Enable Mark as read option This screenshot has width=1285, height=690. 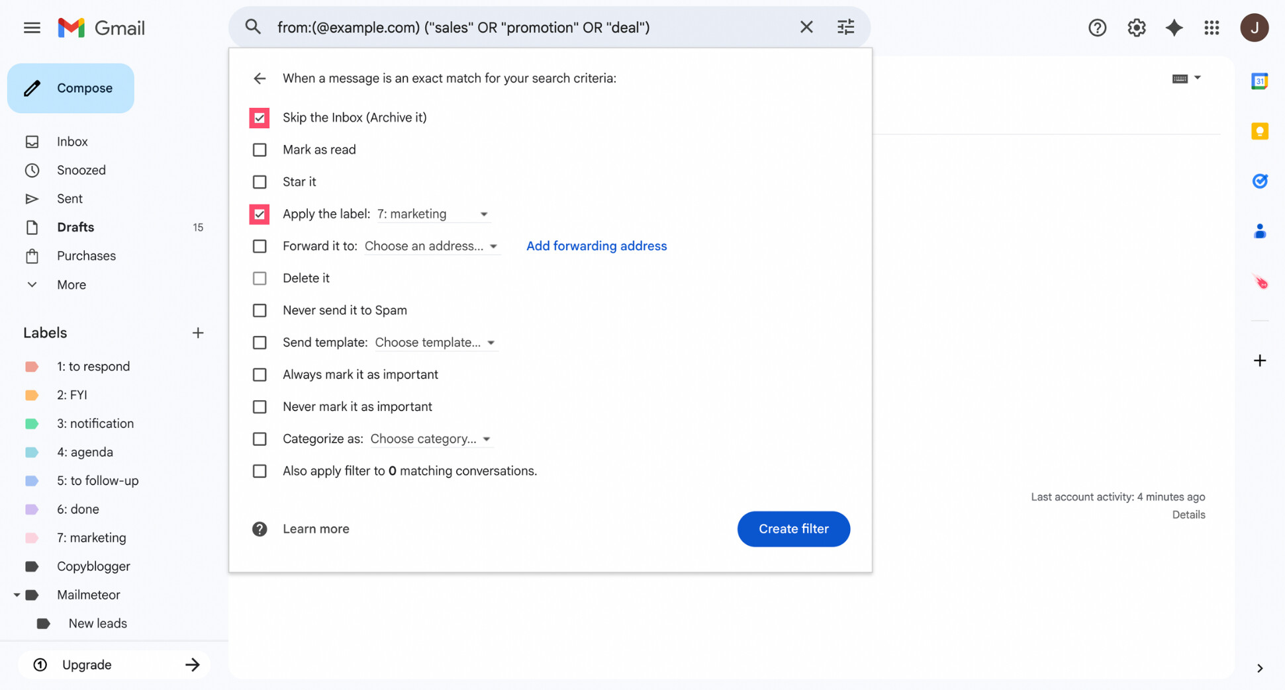coord(260,150)
